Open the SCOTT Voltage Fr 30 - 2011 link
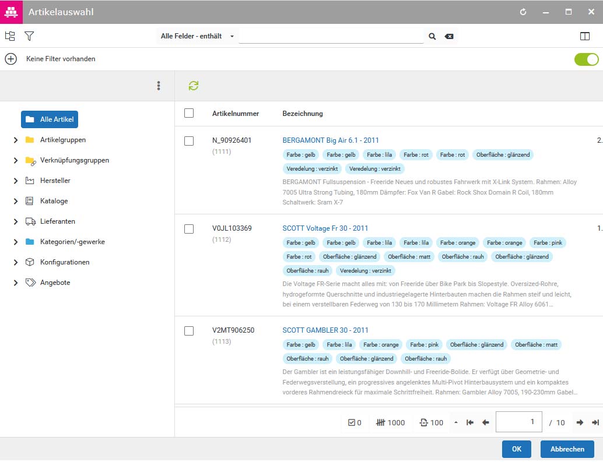603x462 pixels. point(325,228)
